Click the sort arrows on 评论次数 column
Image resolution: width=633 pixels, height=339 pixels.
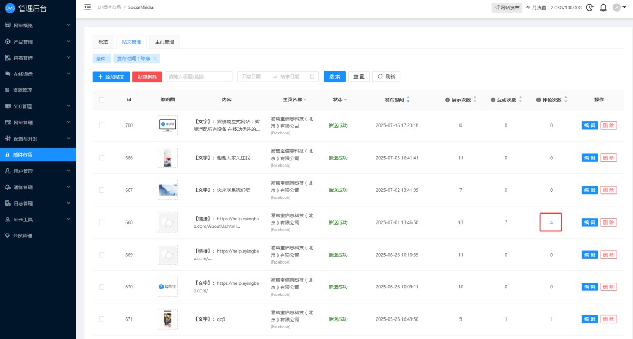click(x=566, y=100)
